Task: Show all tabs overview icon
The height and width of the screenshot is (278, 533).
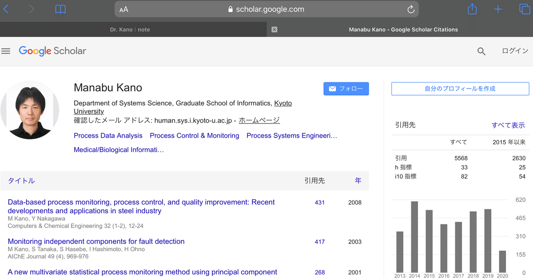Action: [524, 9]
